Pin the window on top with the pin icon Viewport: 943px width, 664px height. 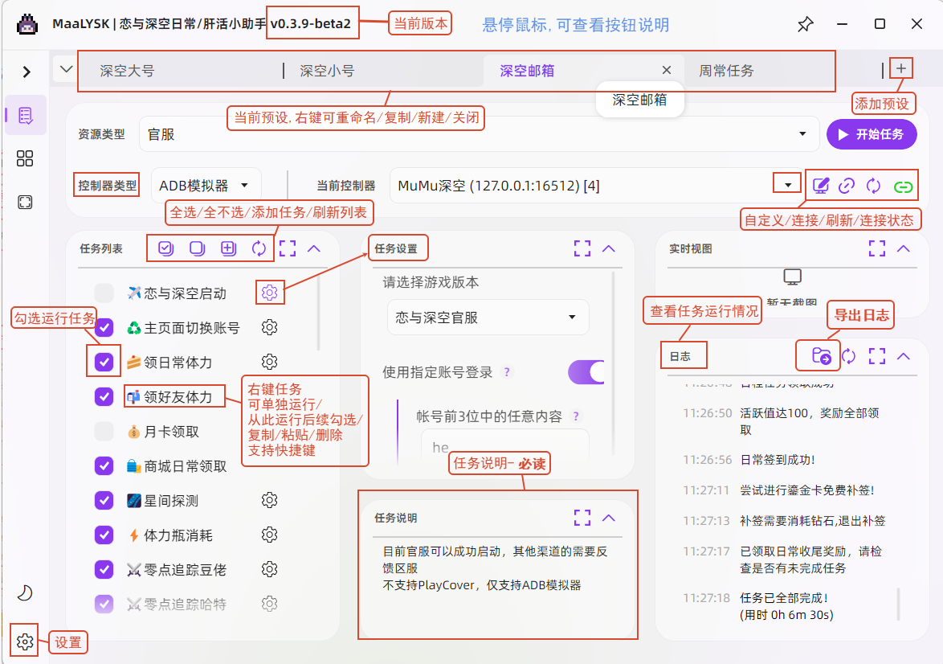[x=805, y=24]
